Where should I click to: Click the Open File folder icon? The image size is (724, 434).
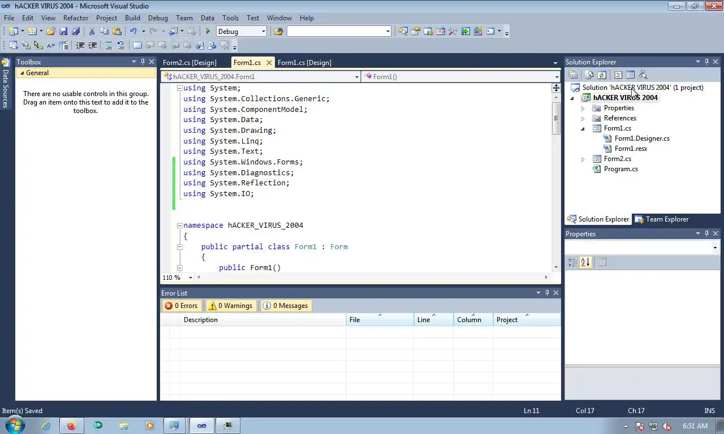(x=51, y=31)
